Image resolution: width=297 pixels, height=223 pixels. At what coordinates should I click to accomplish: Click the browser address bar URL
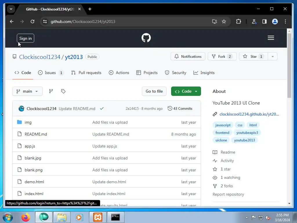pos(83,21)
